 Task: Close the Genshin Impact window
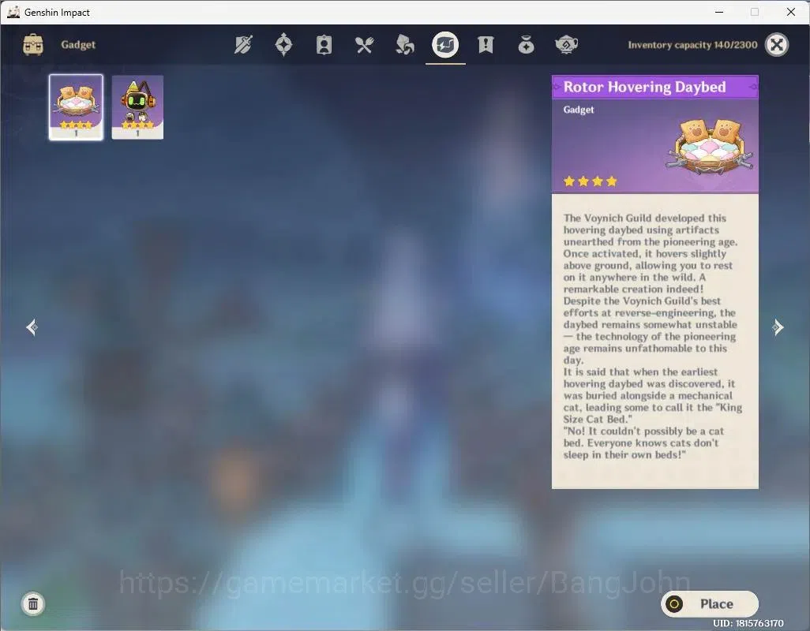(790, 12)
